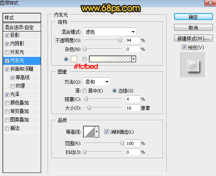
Task: Click the contour curve thumbnail
Action: coord(89,132)
